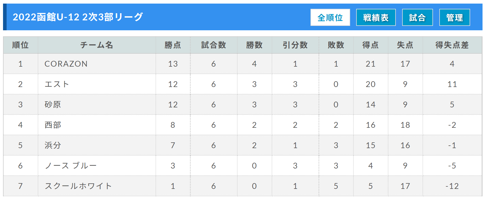Click the ノース ブルー team name
Viewport: 485px width, 201px height.
[x=70, y=166]
